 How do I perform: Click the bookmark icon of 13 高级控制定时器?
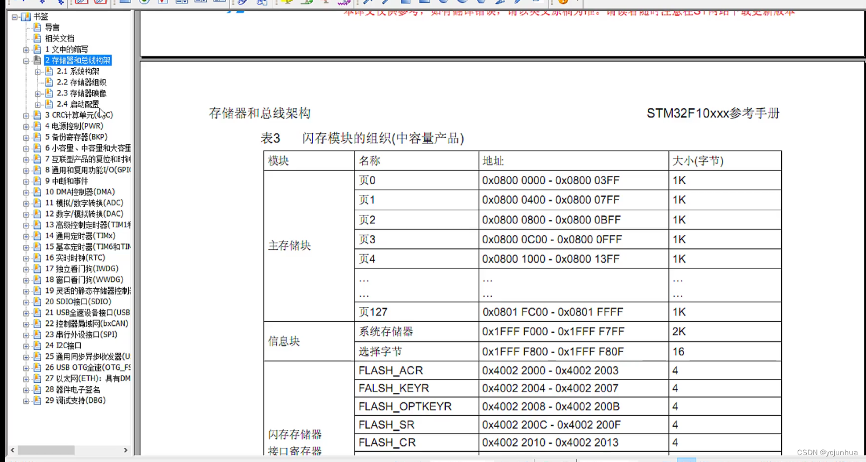[x=38, y=225]
